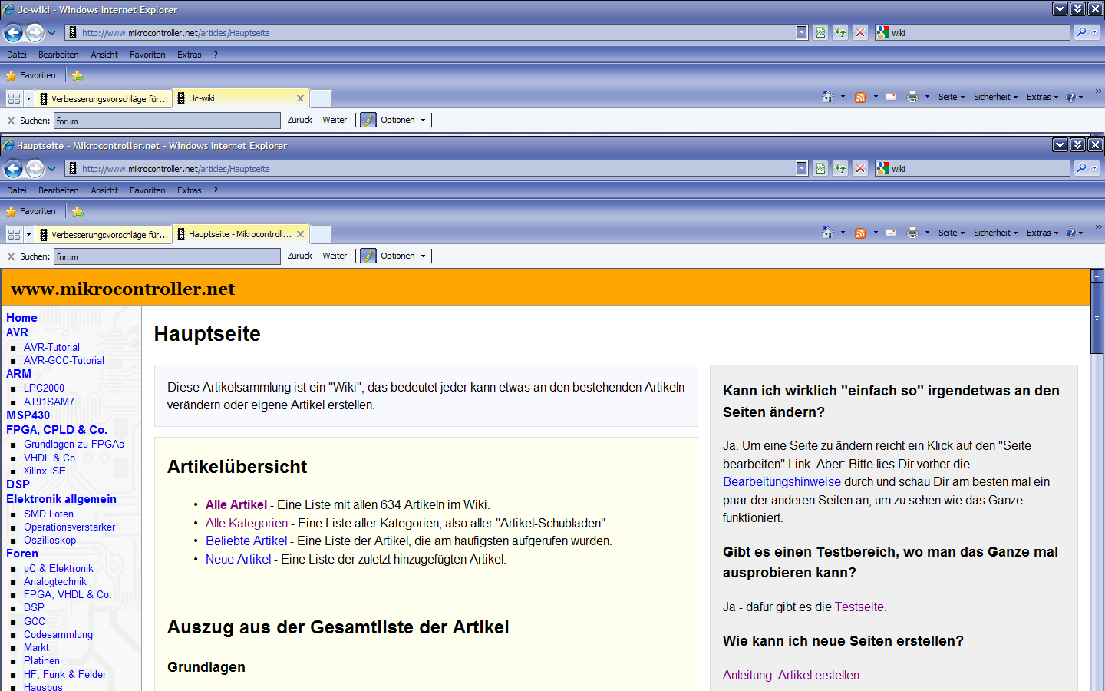The width and height of the screenshot is (1105, 691).
Task: Click search magnifier in Uc-wiki window
Action: click(x=1081, y=32)
